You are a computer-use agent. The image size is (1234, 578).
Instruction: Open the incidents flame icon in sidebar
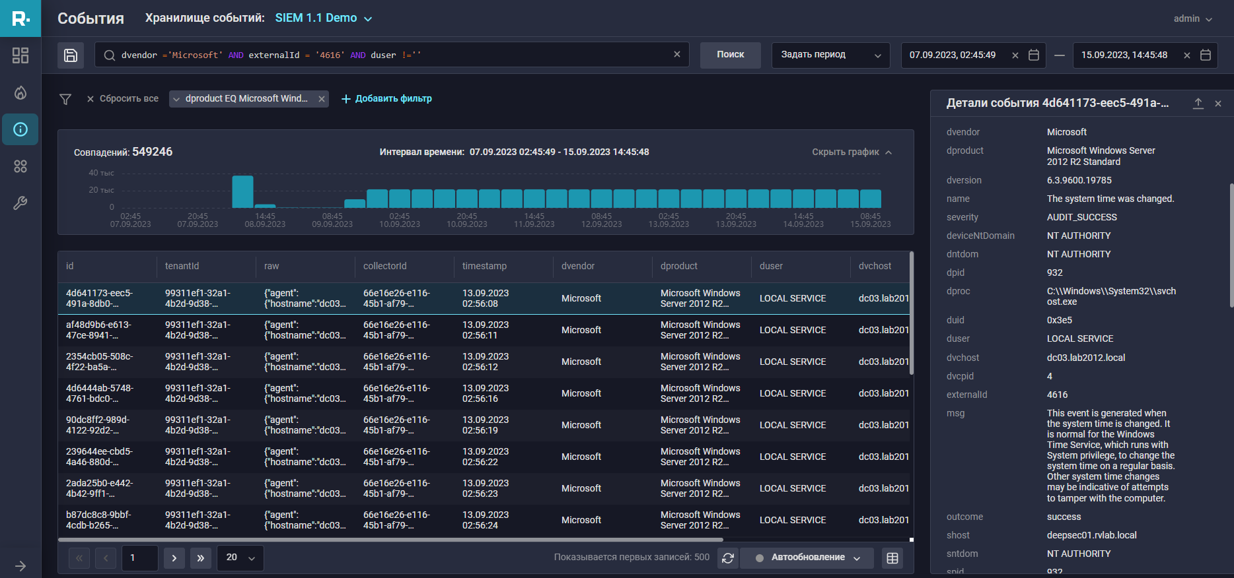point(20,92)
